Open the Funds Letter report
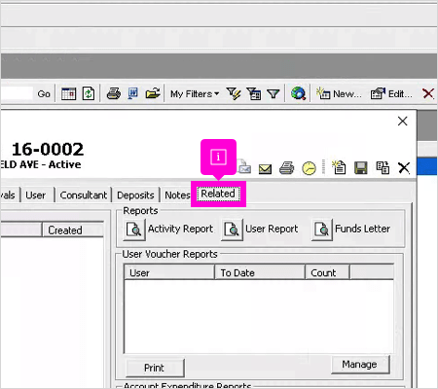This screenshot has width=438, height=389. click(x=351, y=230)
